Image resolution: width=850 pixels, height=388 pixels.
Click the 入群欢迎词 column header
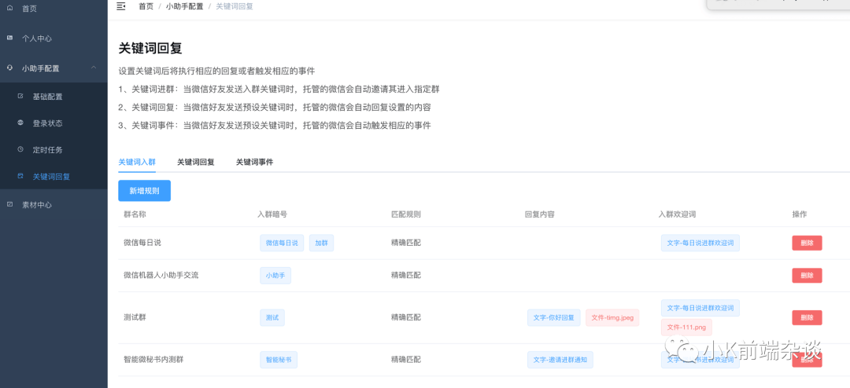click(677, 214)
